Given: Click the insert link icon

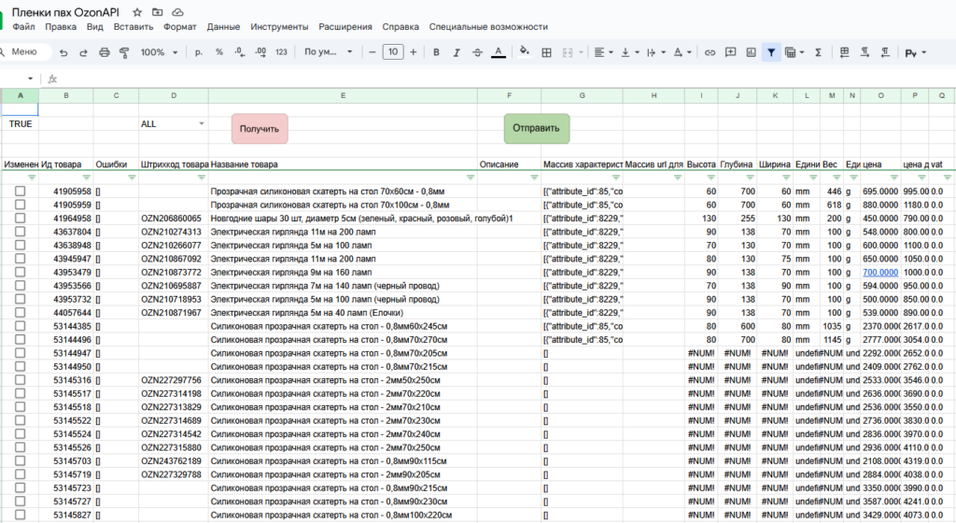Looking at the screenshot, I should (x=710, y=52).
